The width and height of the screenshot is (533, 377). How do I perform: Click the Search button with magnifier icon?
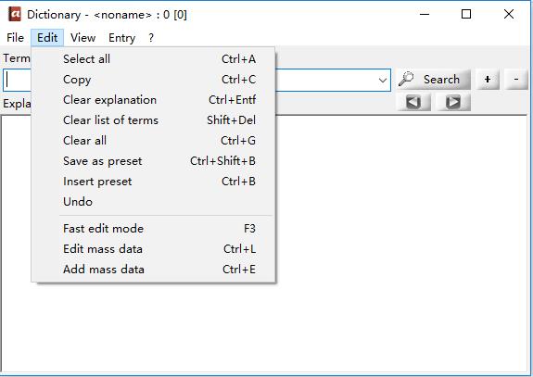pos(434,80)
